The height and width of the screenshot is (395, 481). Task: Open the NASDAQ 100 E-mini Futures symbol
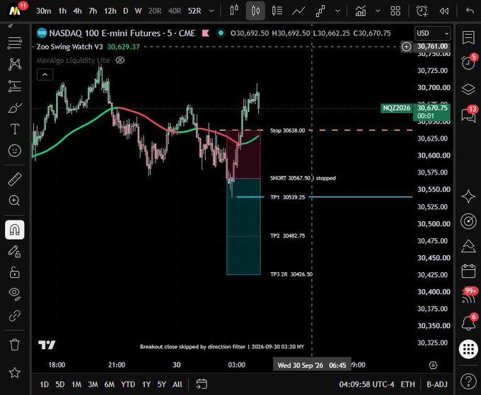(x=122, y=33)
